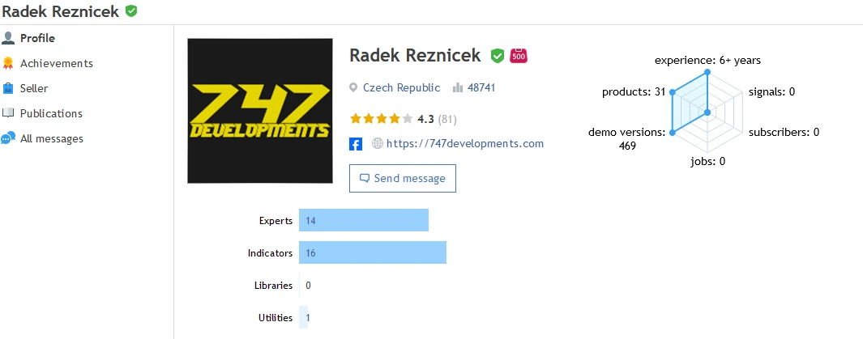Click the Indicators bar showing 16
The image size is (863, 339).
click(x=373, y=253)
